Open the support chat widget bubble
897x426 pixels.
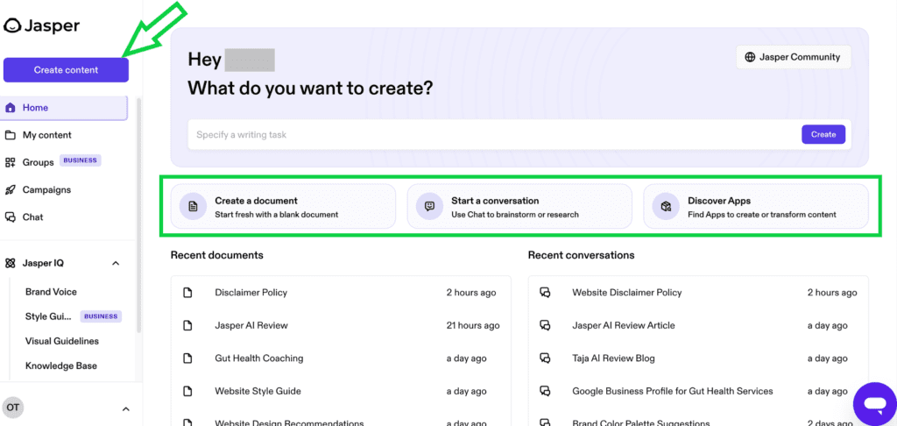875,404
